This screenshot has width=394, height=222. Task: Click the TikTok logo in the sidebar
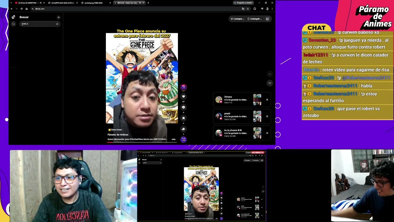(13, 17)
